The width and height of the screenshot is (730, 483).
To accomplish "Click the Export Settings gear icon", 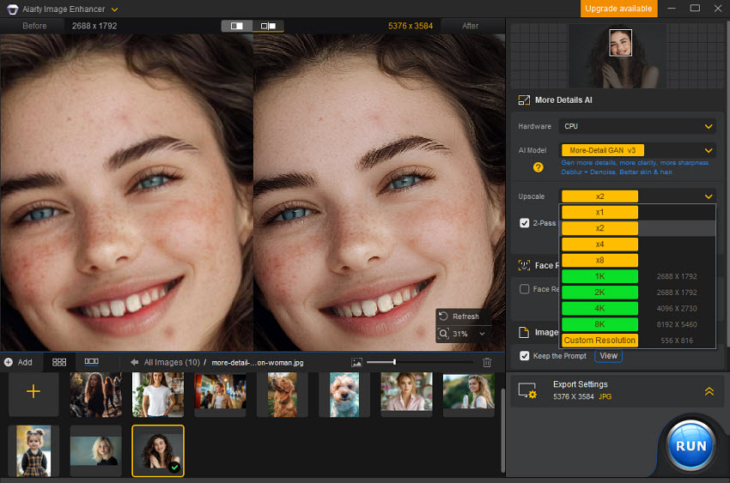I will coord(527,390).
